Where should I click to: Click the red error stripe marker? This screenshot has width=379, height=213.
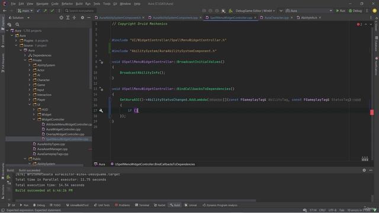tap(372, 112)
